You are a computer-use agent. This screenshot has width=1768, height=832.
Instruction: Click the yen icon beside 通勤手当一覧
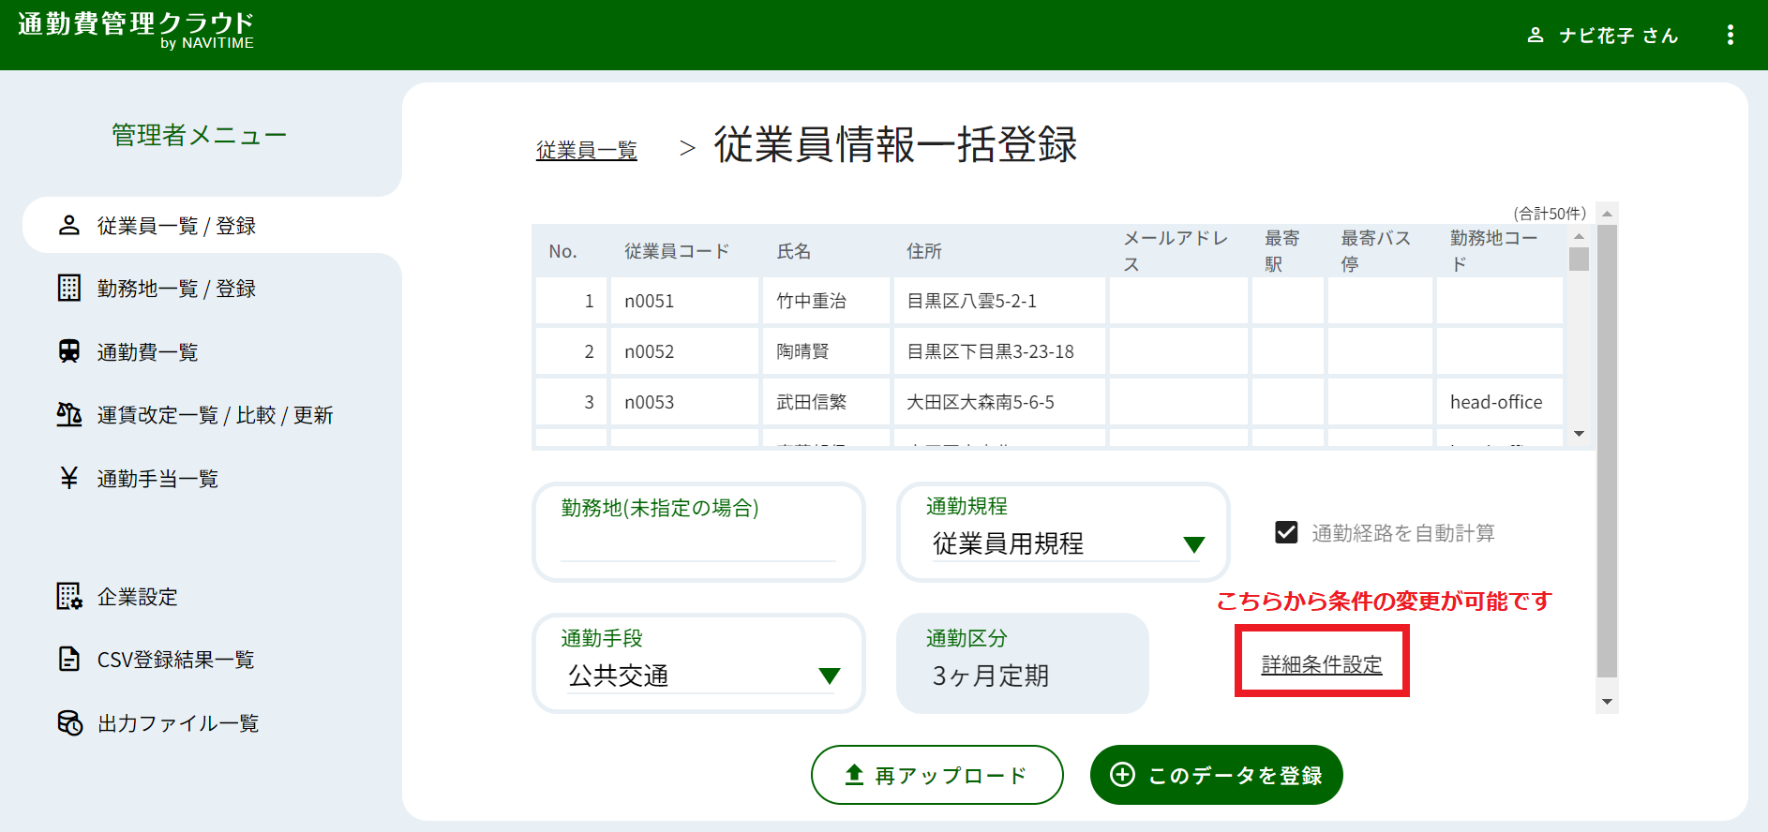[69, 478]
